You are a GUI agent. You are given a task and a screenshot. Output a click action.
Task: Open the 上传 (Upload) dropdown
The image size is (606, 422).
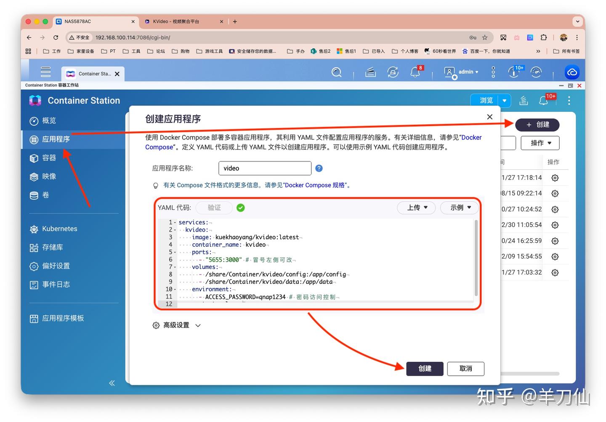point(416,207)
